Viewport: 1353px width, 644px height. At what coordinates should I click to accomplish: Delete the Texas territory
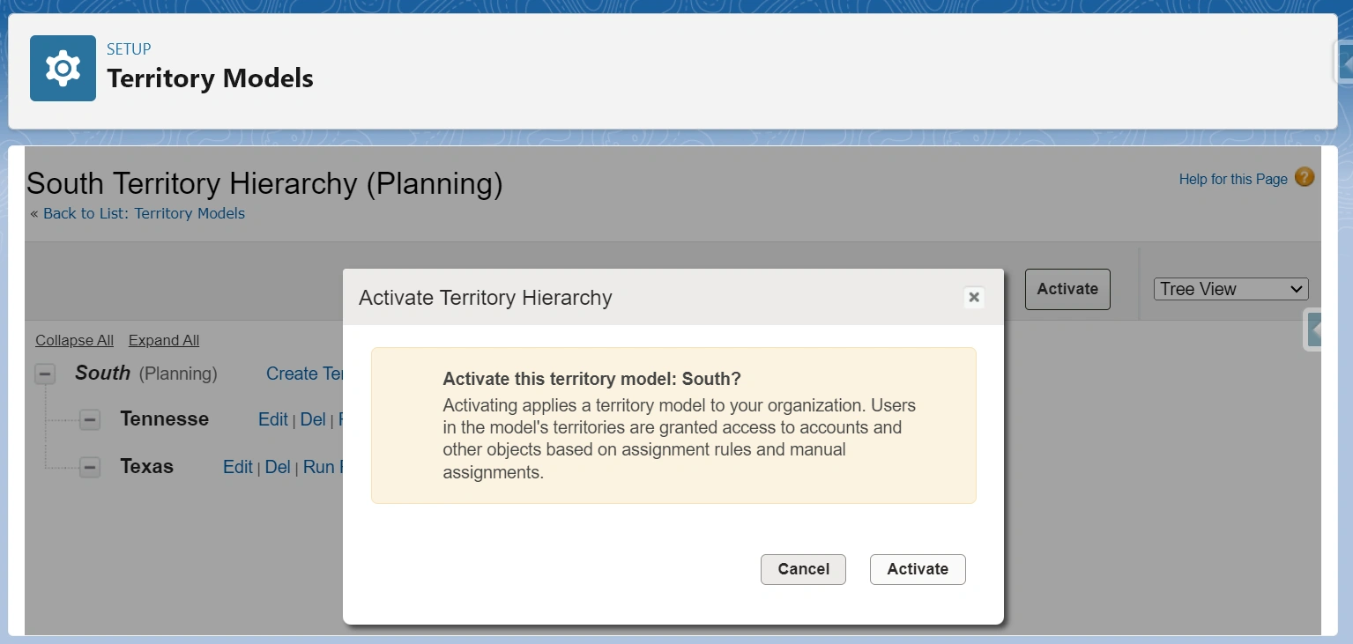(277, 467)
